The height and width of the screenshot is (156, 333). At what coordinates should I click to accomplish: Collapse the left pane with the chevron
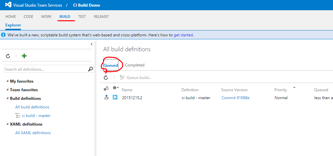[92, 44]
